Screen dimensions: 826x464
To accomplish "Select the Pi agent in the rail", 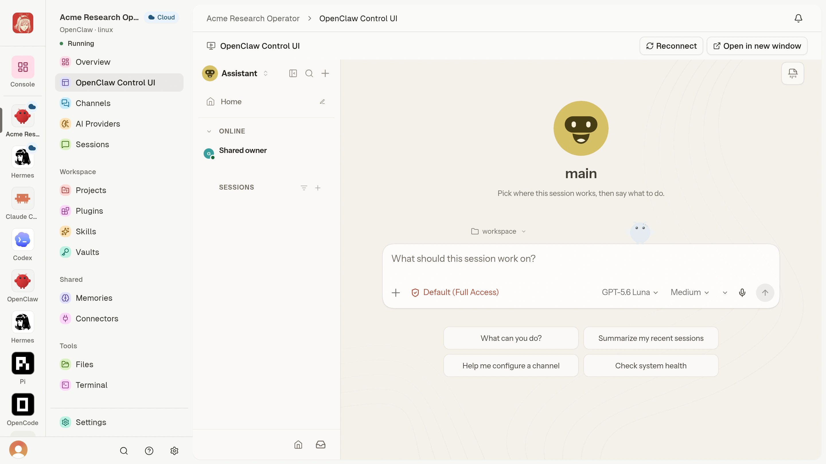I will (x=22, y=369).
